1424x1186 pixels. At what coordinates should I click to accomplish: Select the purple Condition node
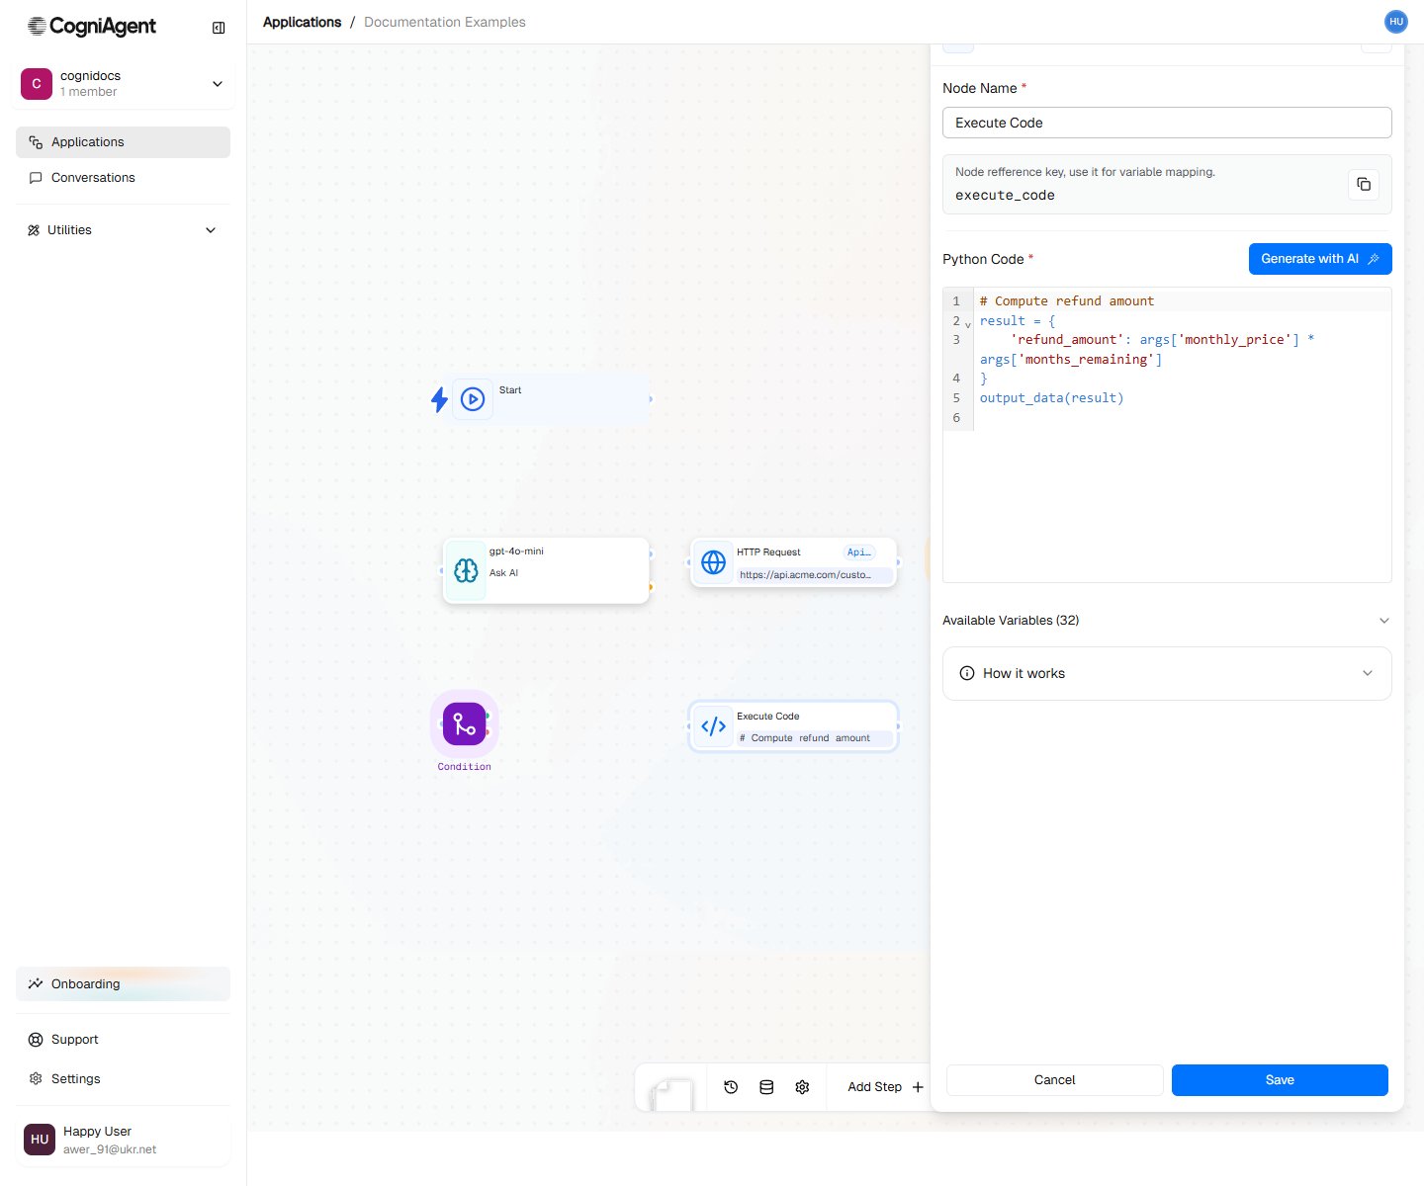(x=464, y=723)
